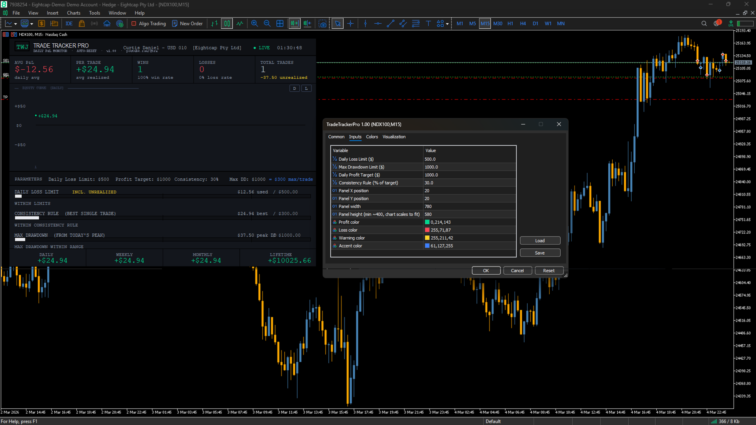756x425 pixels.
Task: Click the Profit color green swatch
Action: point(427,222)
